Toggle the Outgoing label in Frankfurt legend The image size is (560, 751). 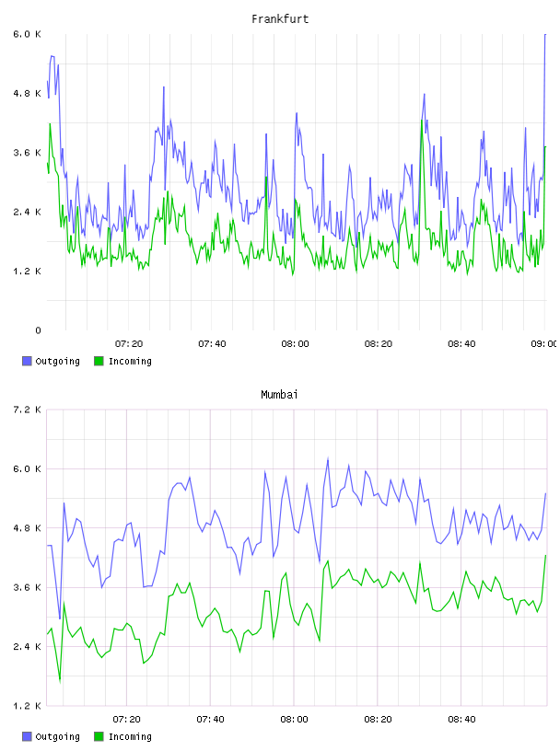pyautogui.click(x=57, y=361)
